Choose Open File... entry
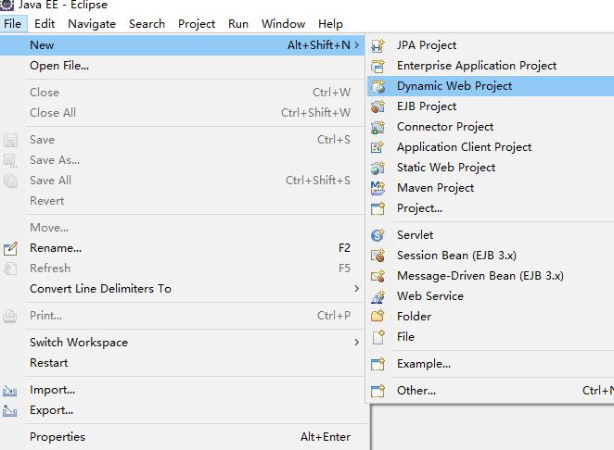This screenshot has width=614, height=450. click(182, 66)
